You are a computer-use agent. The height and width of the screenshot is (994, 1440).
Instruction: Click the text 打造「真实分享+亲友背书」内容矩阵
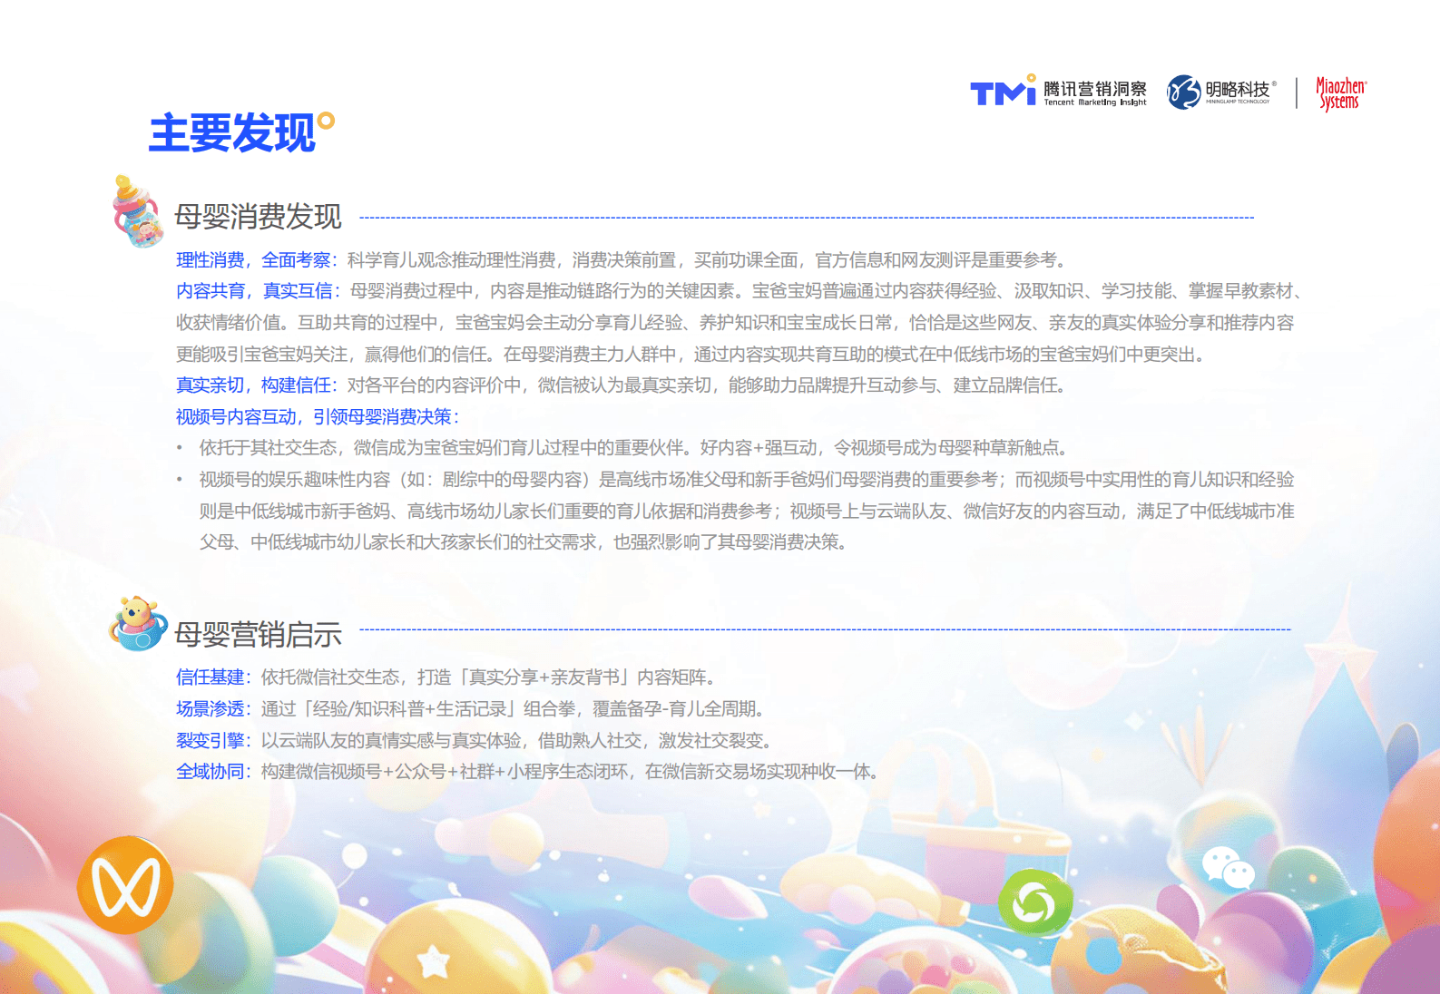click(x=565, y=677)
